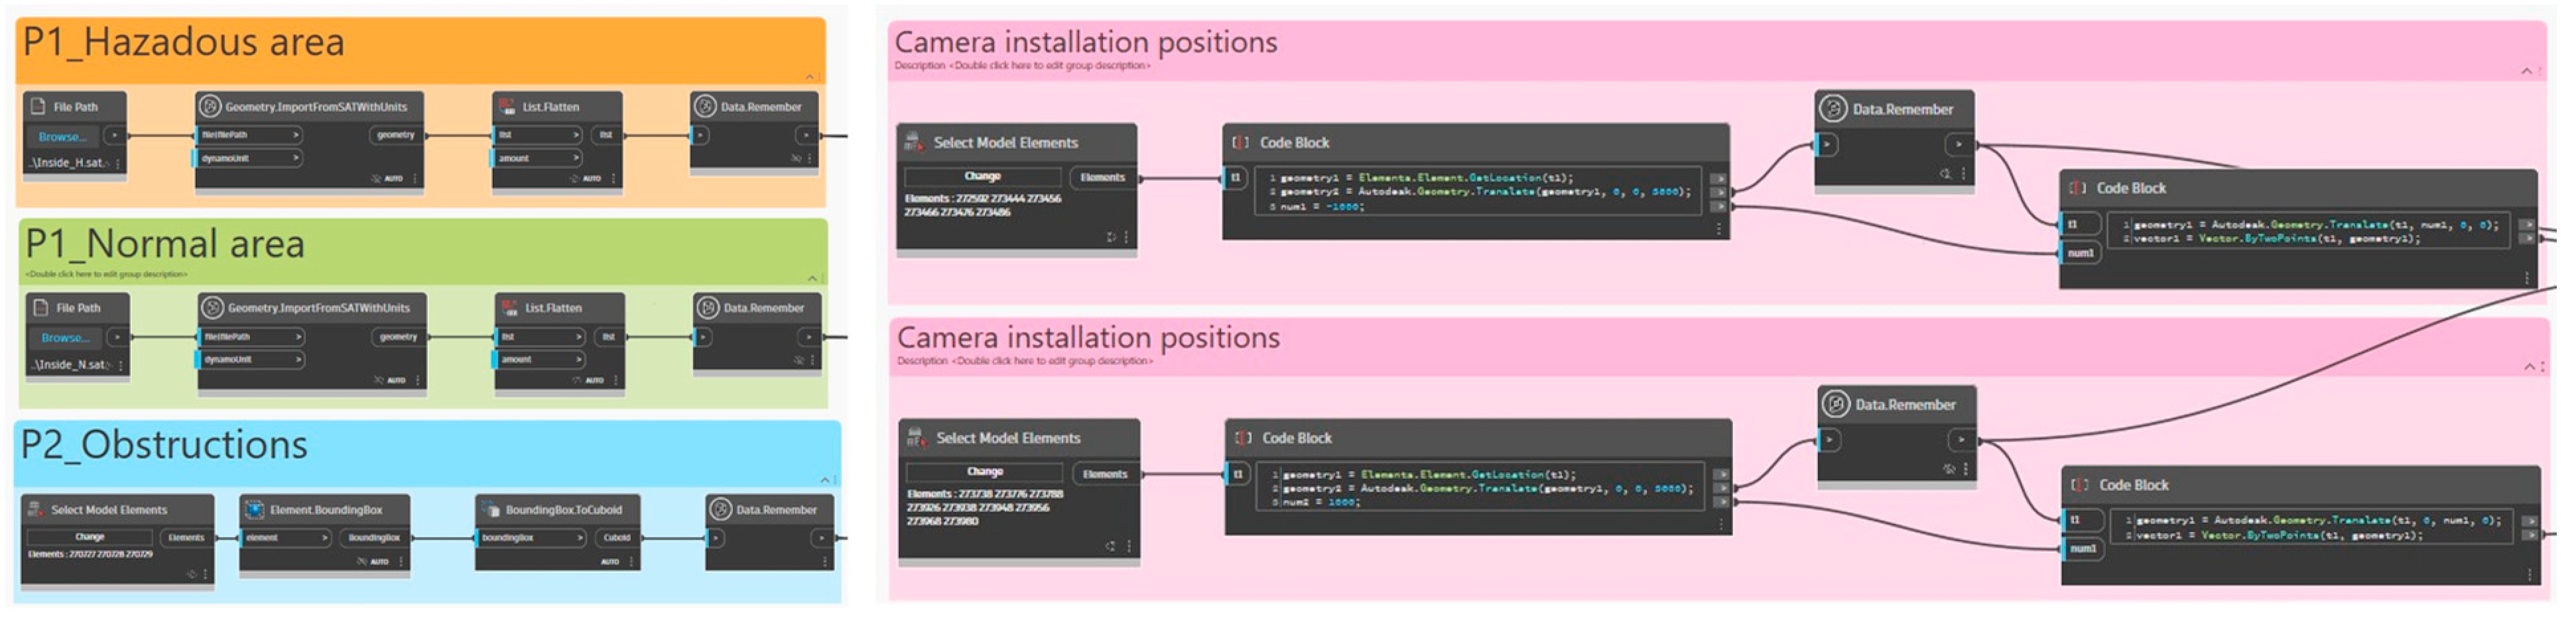Toggle preview eye on Element.BoundingBox node
Image resolution: width=2576 pixels, height=624 pixels.
pyautogui.click(x=362, y=562)
